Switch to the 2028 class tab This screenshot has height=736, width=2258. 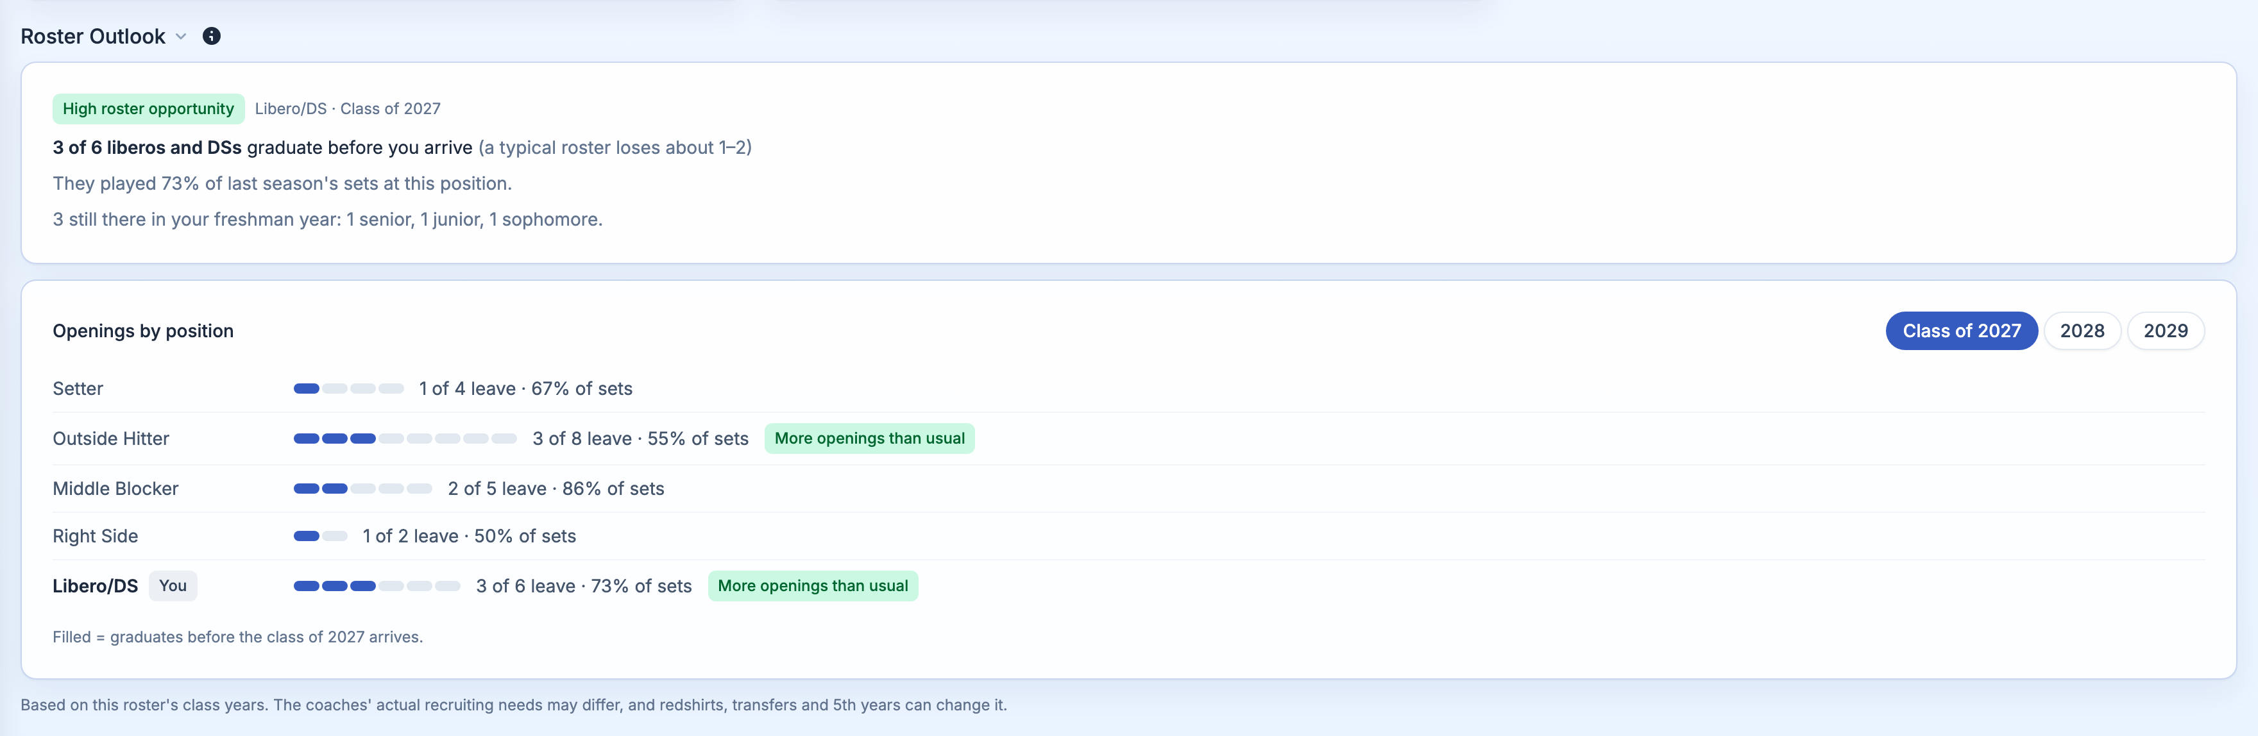tap(2082, 330)
